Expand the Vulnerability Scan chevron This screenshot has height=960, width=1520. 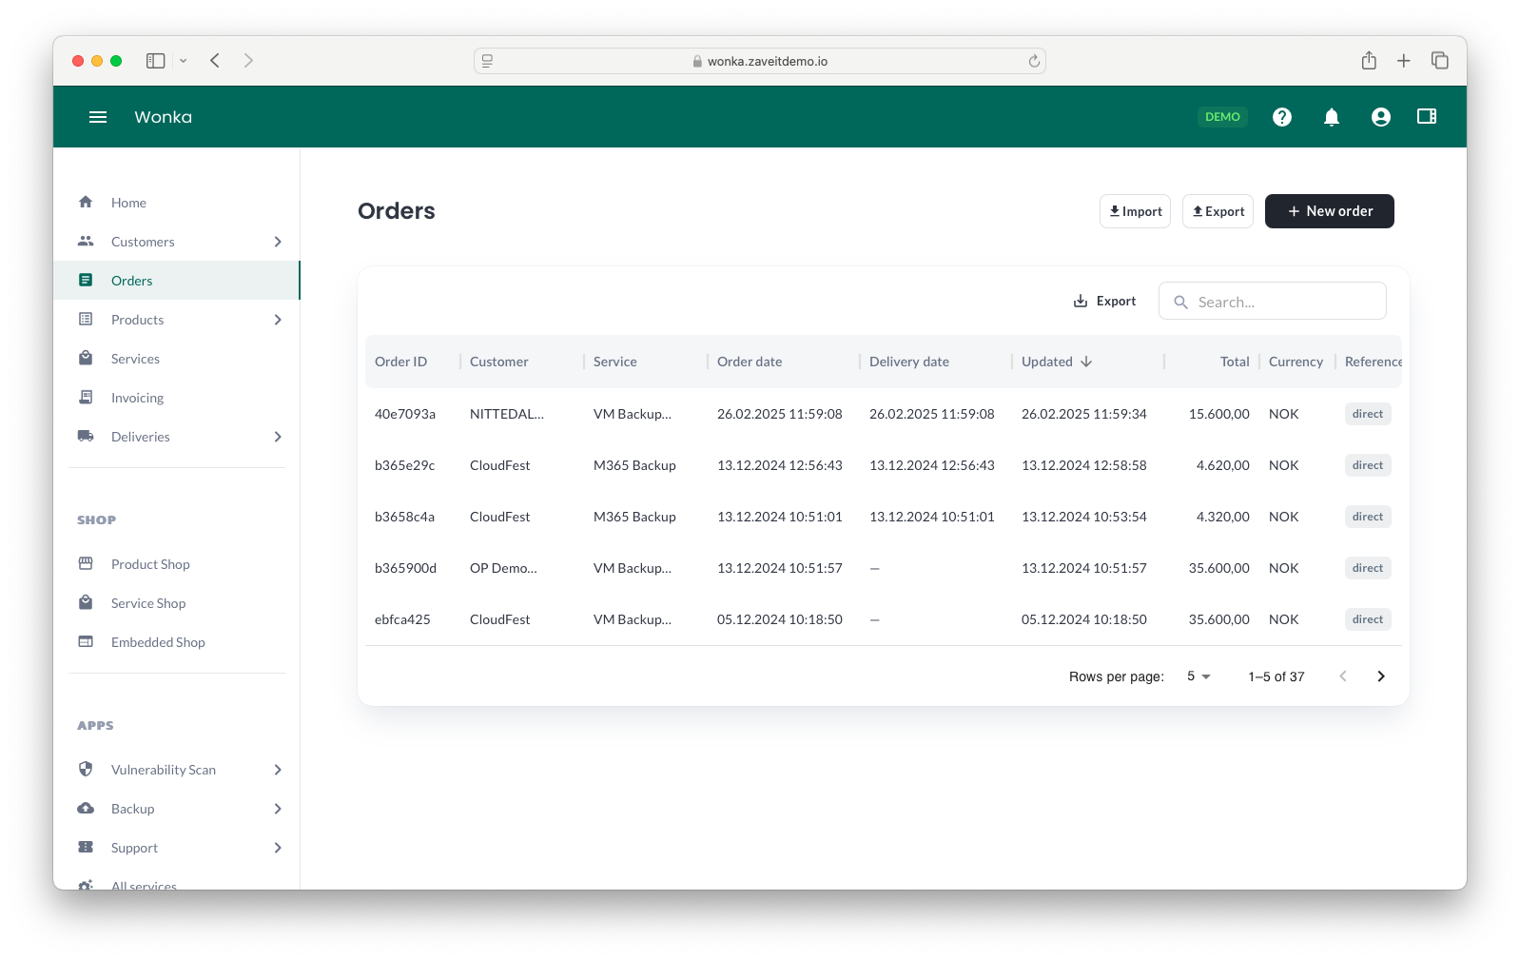(278, 770)
